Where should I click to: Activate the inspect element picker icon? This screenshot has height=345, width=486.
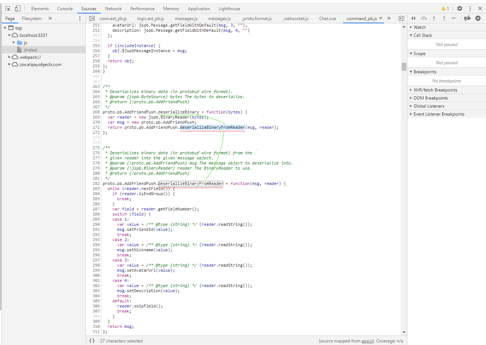8,8
